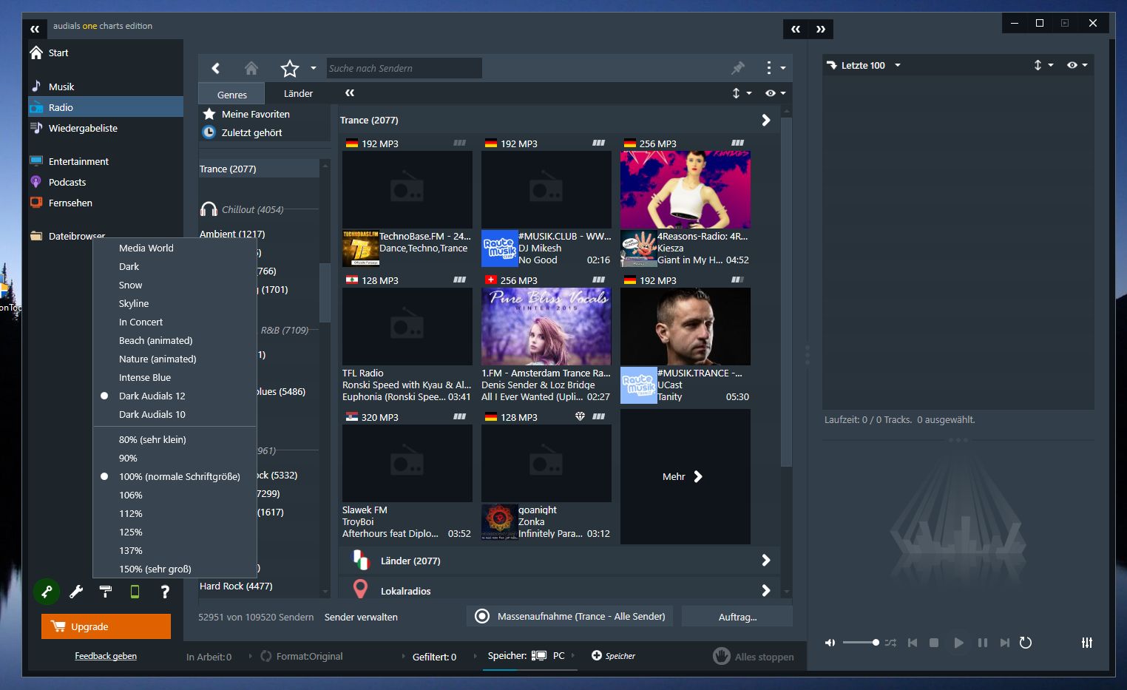Choose 100% normal font size
This screenshot has width=1127, height=690.
[x=175, y=476]
